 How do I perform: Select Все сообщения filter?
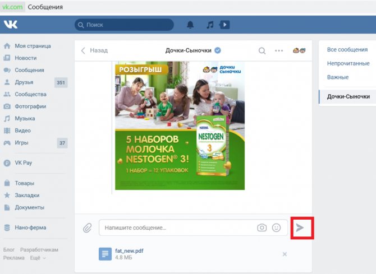(347, 49)
